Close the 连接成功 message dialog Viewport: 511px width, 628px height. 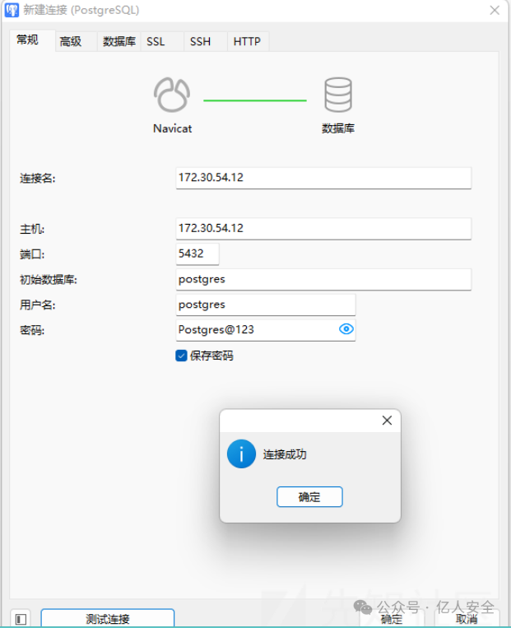tap(387, 420)
